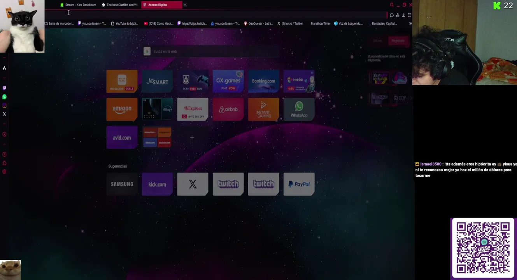The height and width of the screenshot is (280, 517).
Task: Open the X suggestion tile
Action: pyautogui.click(x=193, y=184)
